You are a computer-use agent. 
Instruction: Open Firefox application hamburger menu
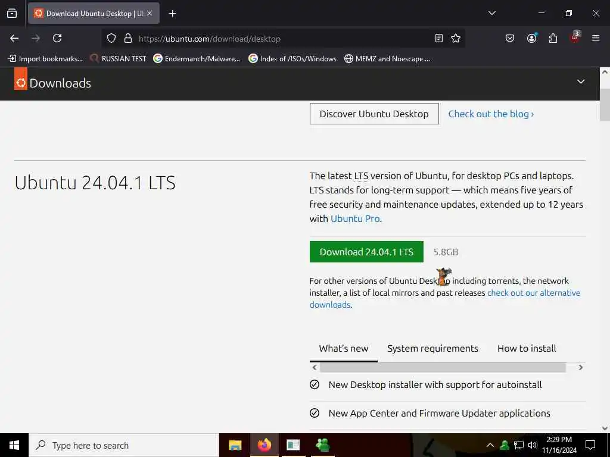596,38
